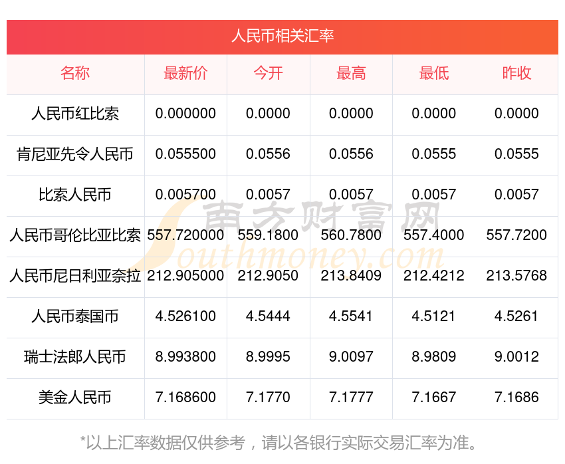Click highest value 9.0097
This screenshot has width=565, height=464.
coord(351,357)
